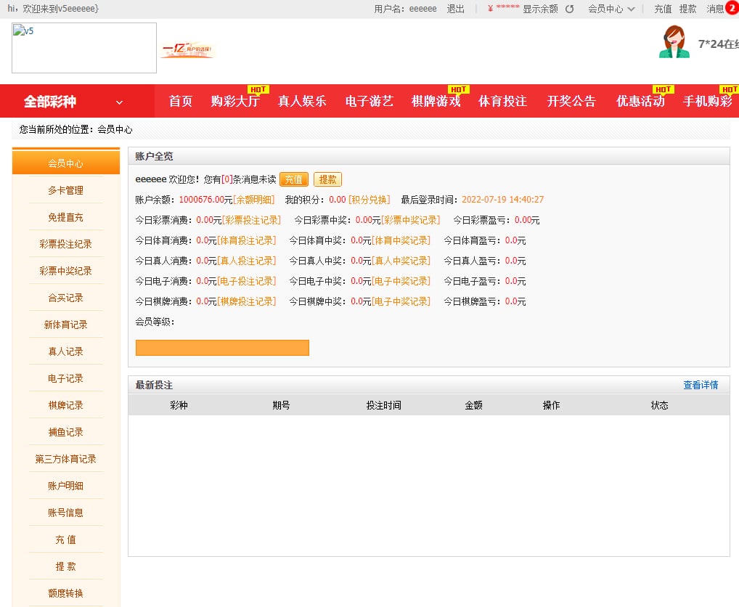Go to 开奖公告 navigation item
The image size is (739, 607).
point(571,102)
